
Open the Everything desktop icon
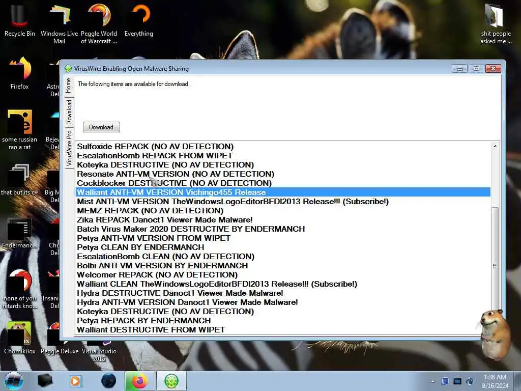click(139, 20)
